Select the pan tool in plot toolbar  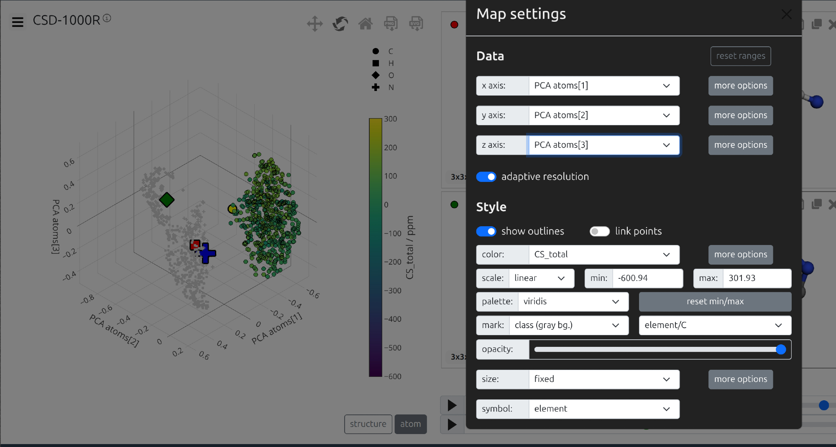(x=314, y=24)
